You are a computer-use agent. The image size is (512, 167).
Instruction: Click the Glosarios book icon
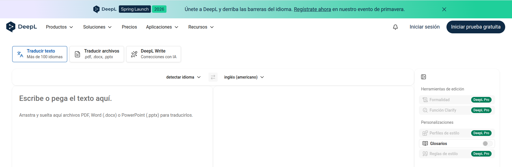(425, 144)
